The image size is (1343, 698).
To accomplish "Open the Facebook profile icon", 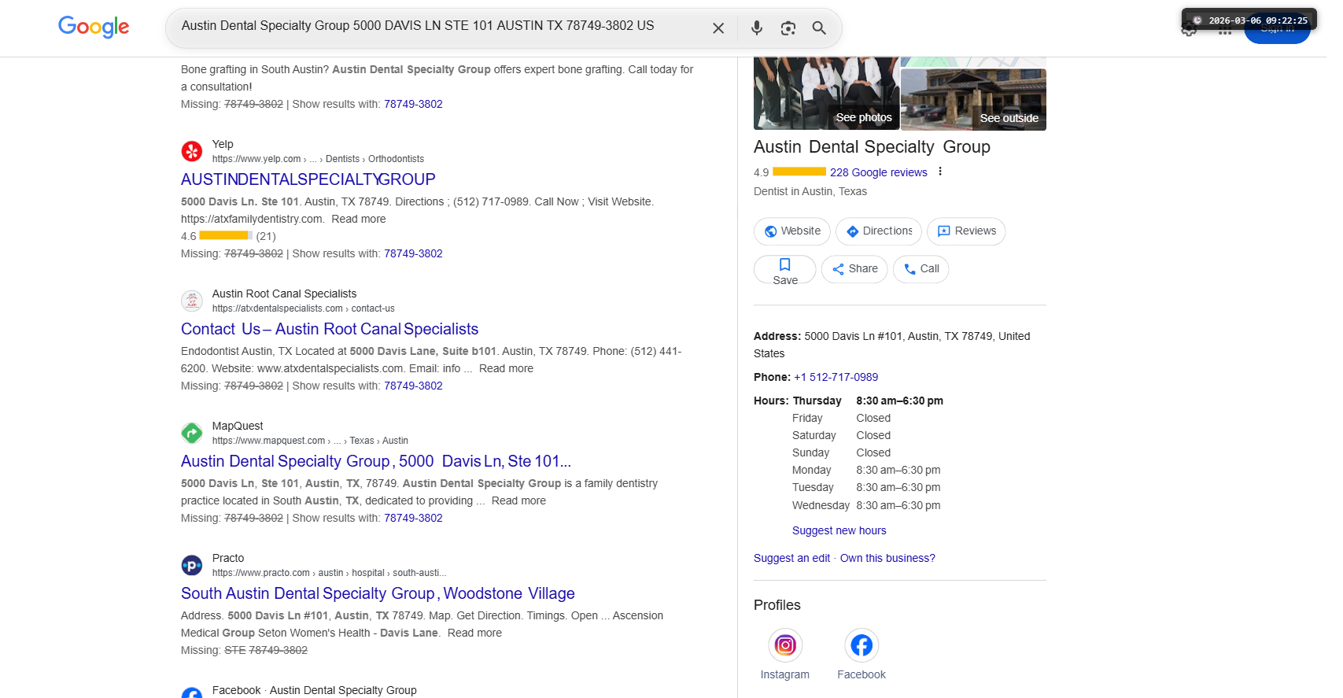I will (861, 646).
